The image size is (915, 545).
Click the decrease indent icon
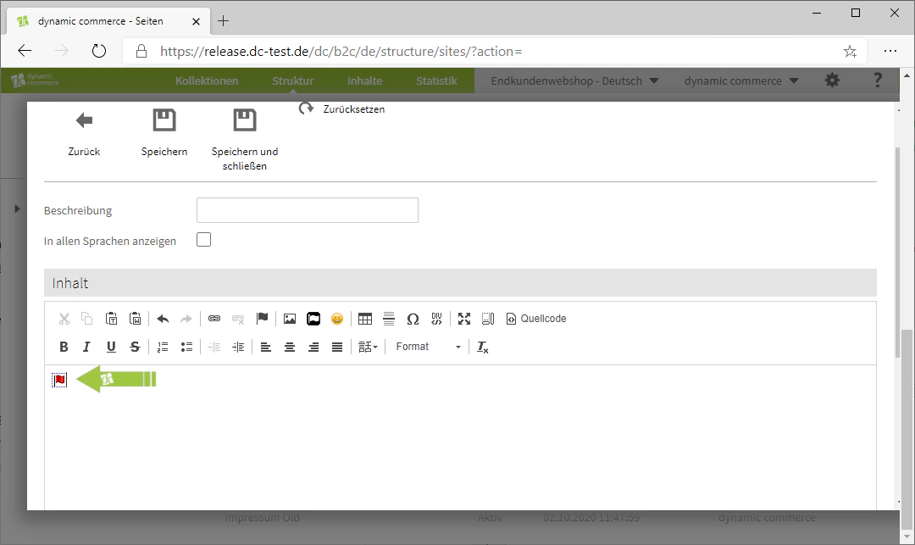pyautogui.click(x=214, y=347)
